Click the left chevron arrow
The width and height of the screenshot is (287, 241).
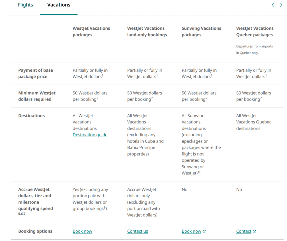tap(273, 5)
